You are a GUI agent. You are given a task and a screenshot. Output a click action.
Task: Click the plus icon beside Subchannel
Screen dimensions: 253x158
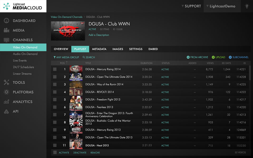click(230, 57)
